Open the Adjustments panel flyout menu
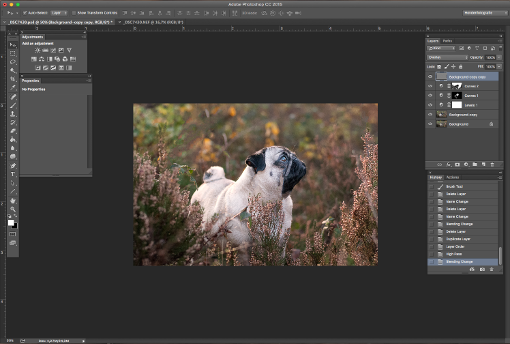510x344 pixels. click(84, 37)
